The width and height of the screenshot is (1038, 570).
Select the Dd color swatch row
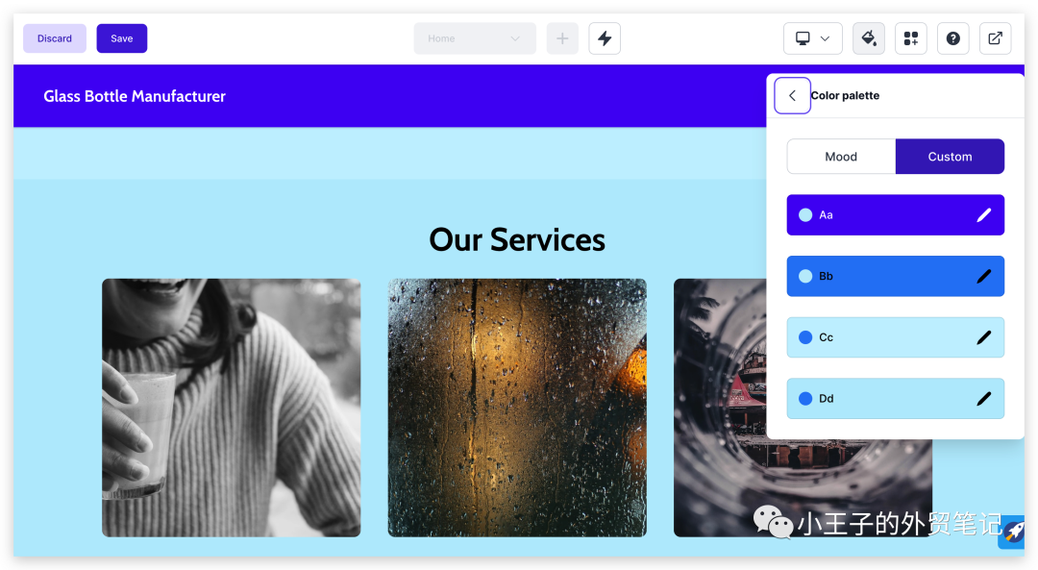[895, 399]
